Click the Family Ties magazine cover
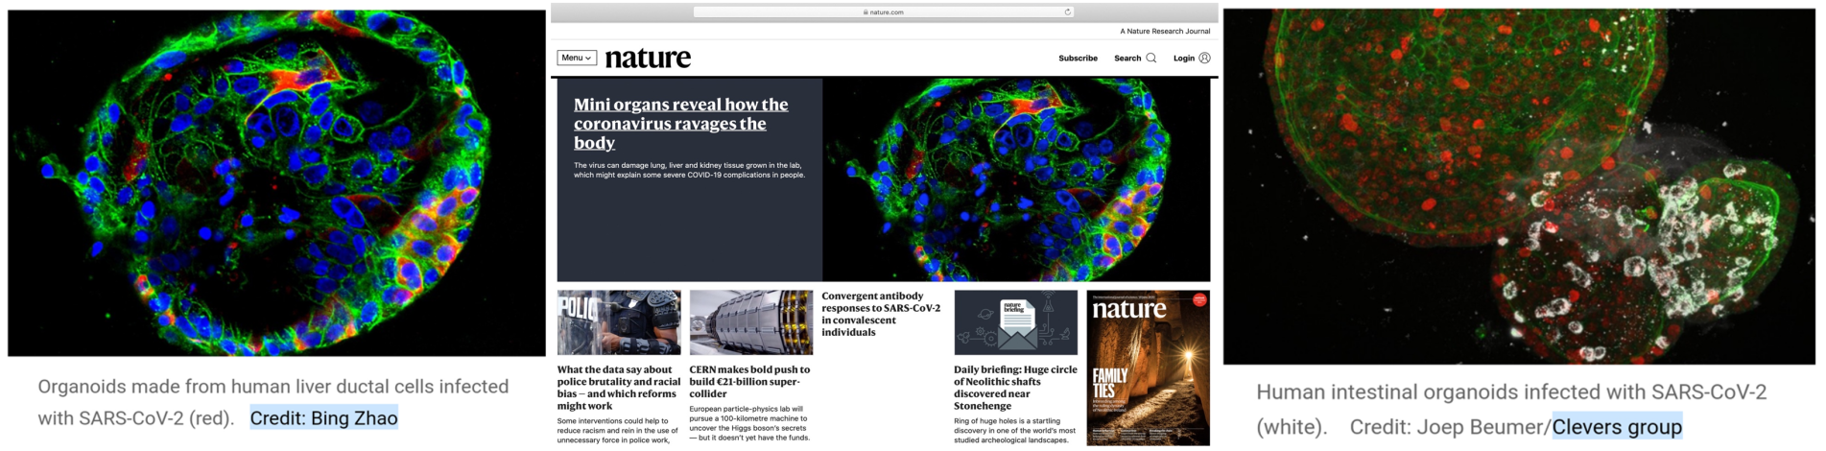 coord(1148,368)
